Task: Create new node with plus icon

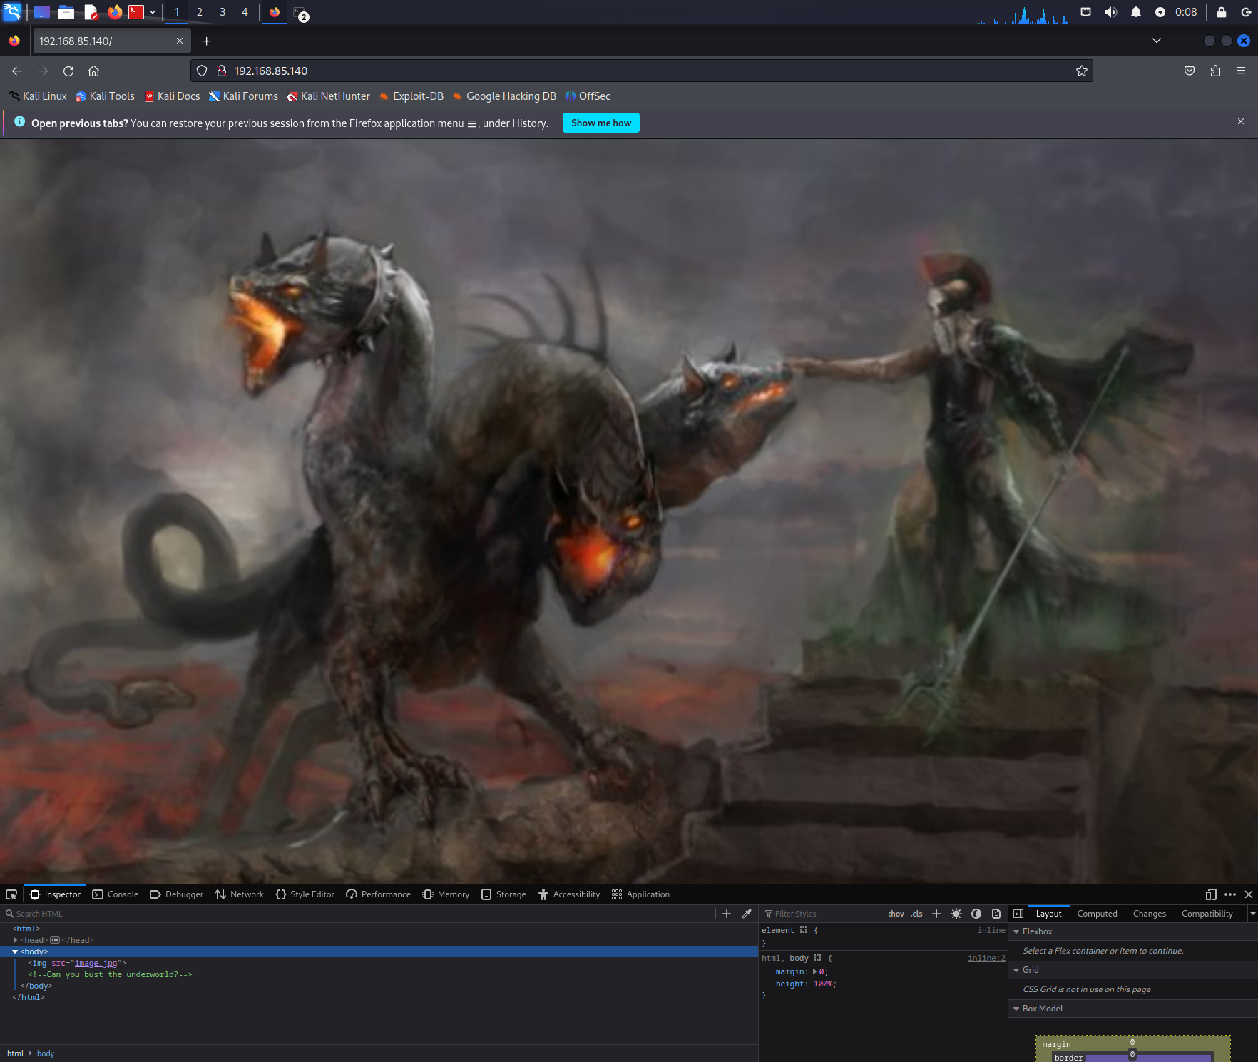Action: [x=727, y=914]
